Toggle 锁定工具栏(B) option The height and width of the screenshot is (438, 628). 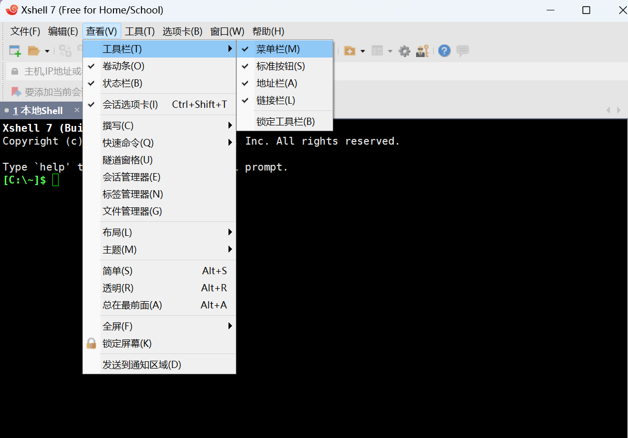[x=284, y=121]
